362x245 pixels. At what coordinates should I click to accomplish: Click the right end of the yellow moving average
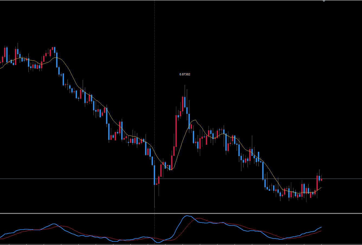[x=321, y=187]
